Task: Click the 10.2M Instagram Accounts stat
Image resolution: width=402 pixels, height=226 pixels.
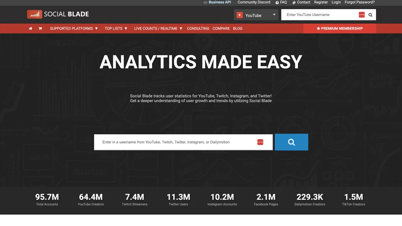Action: click(222, 200)
